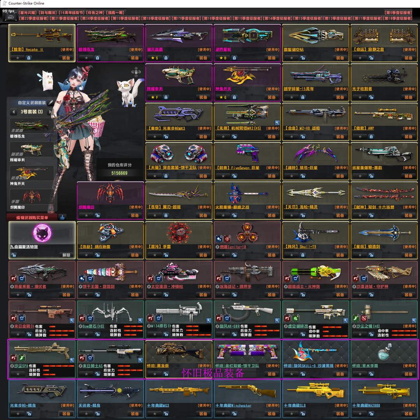Click the 3号套装 (3) set label
The width and height of the screenshot is (420, 420).
click(x=31, y=111)
